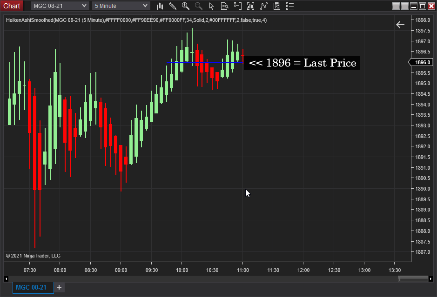
Task: Open chart Properties settings icon
Action: (x=276, y=6)
